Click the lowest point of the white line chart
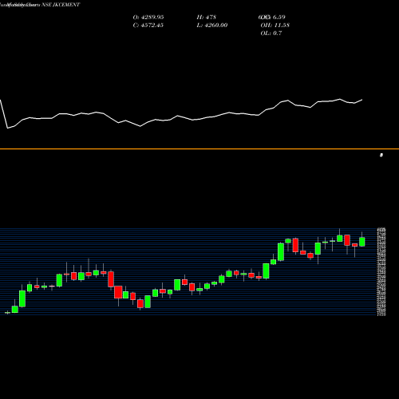 click(x=7, y=128)
